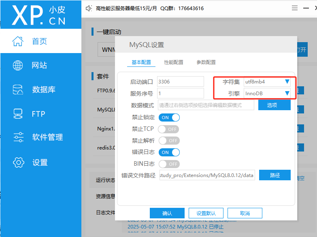
Task: Click the XP.CN 小皮 logo
Action: tap(39, 15)
